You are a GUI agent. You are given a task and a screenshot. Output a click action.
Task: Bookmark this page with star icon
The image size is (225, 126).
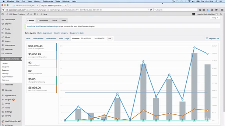(x=200, y=10)
